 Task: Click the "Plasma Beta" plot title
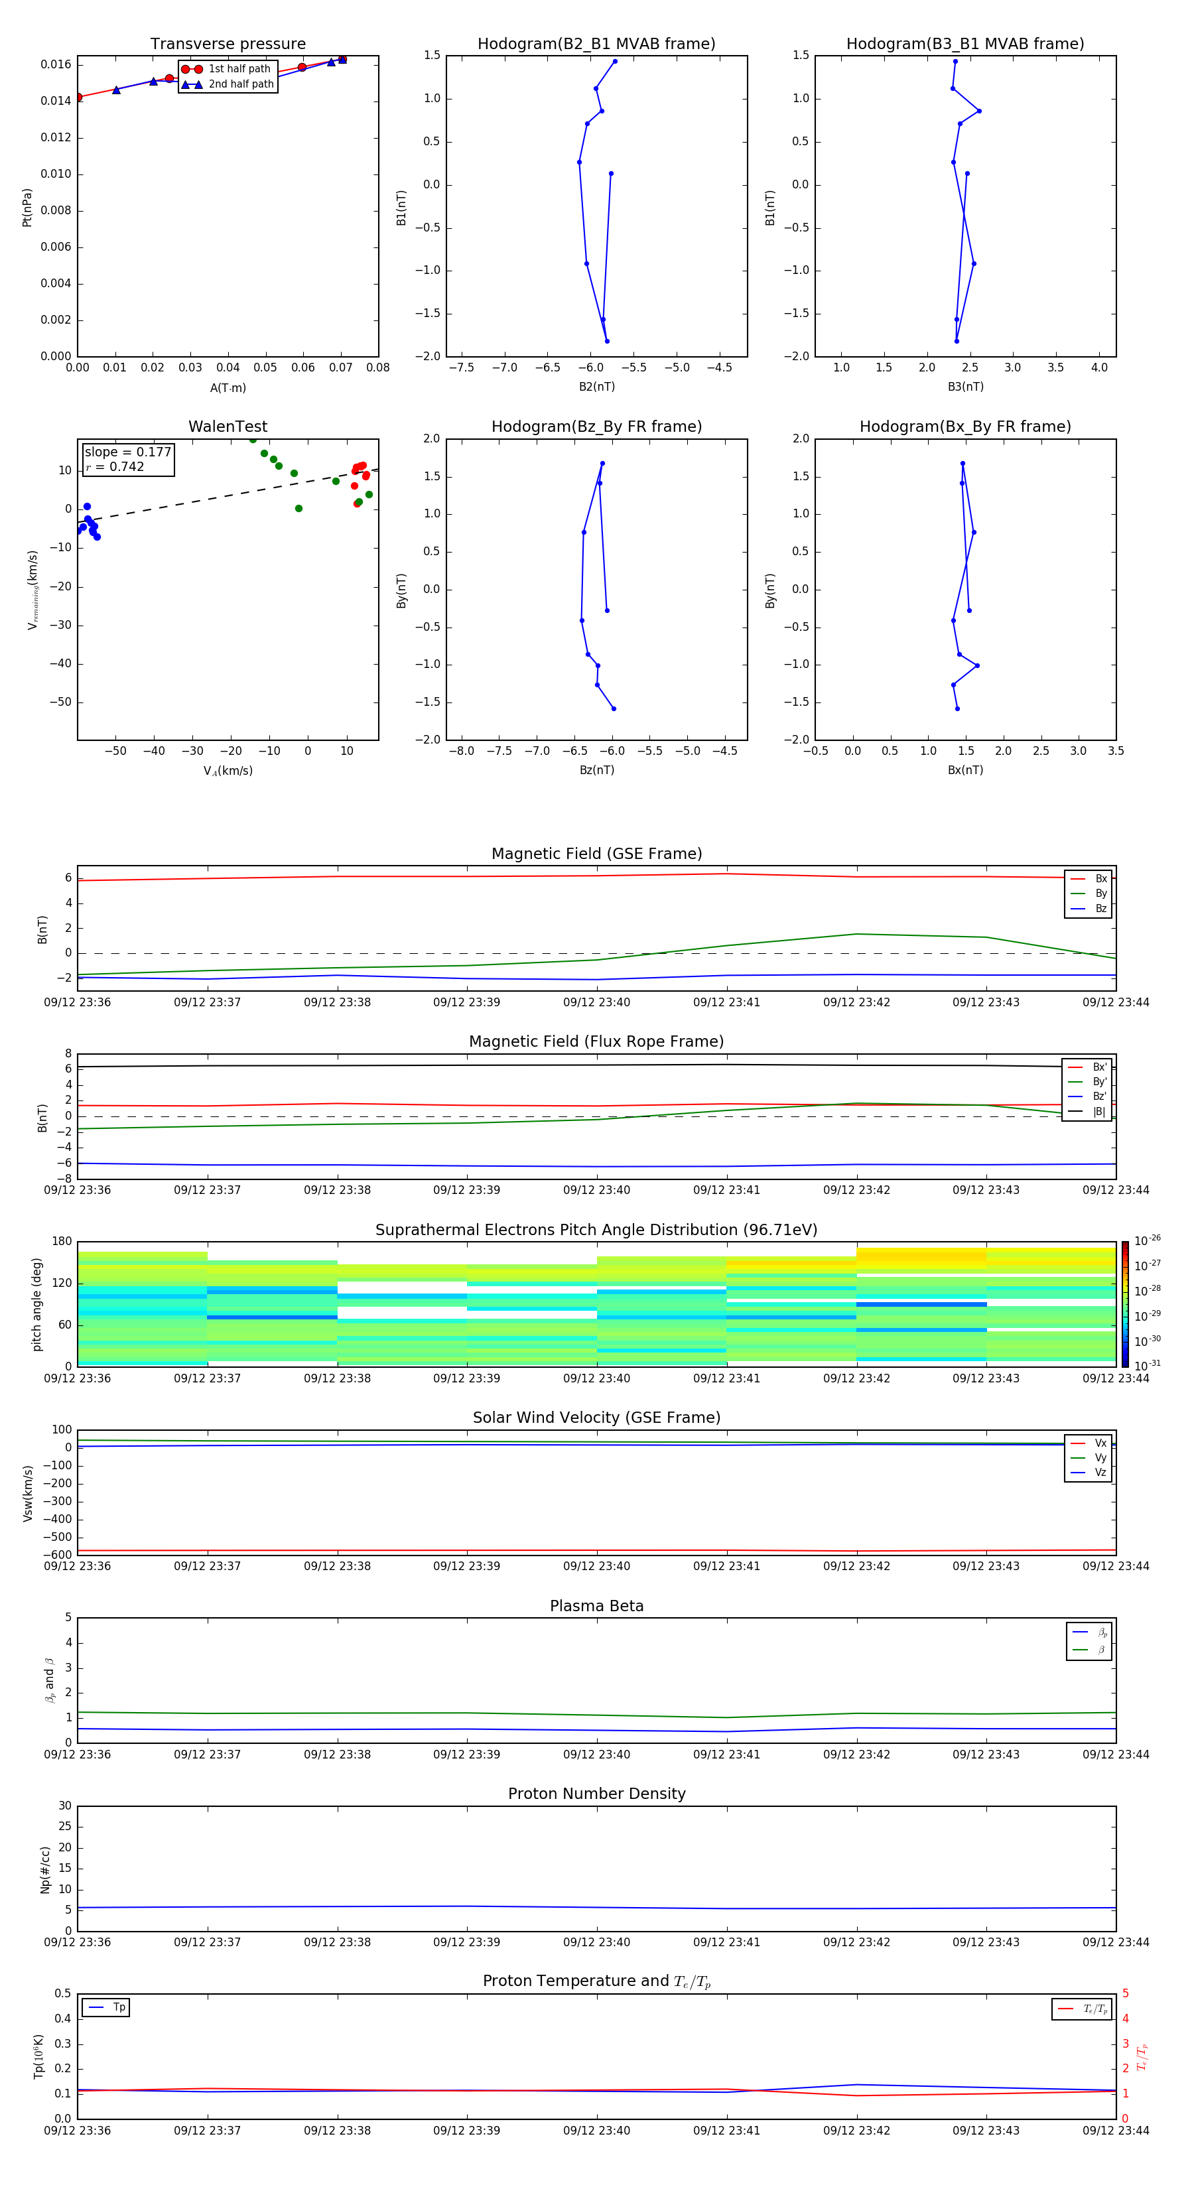(596, 1606)
